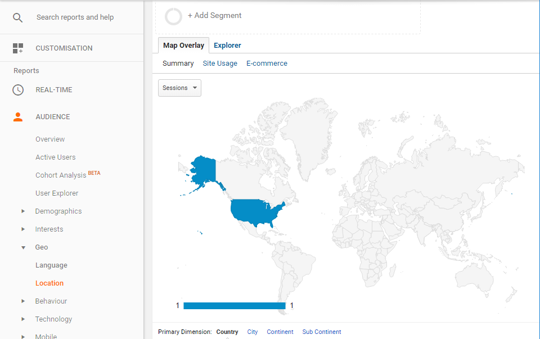Click the Add Segment circle icon

point(173,16)
